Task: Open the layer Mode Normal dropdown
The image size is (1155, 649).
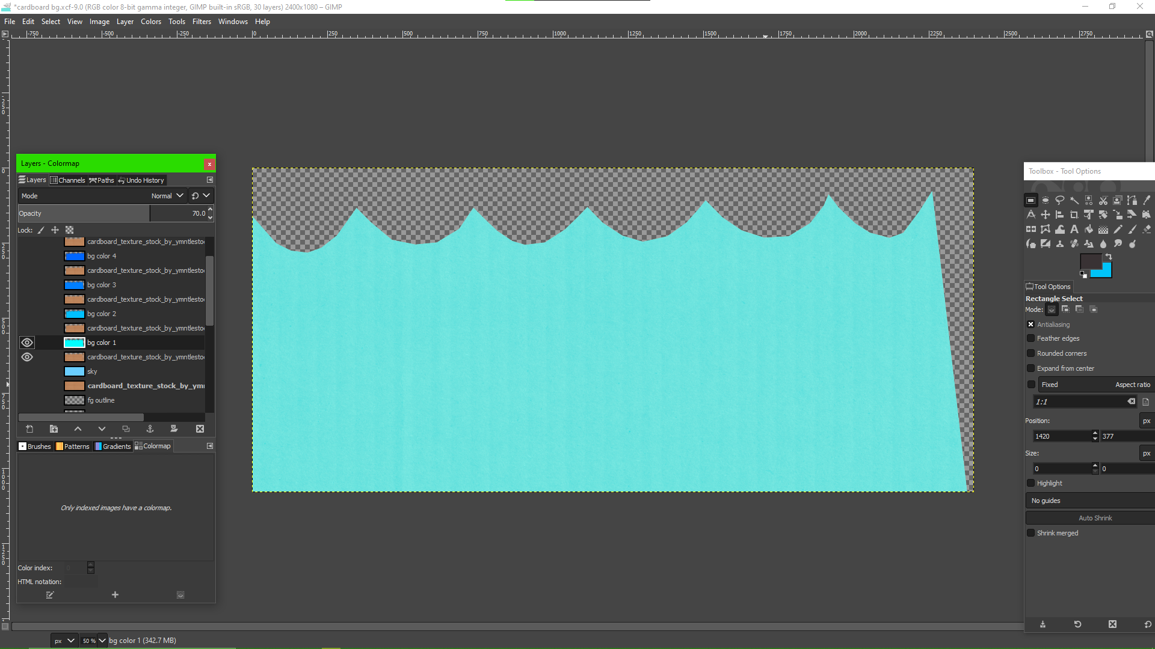Action: [167, 196]
